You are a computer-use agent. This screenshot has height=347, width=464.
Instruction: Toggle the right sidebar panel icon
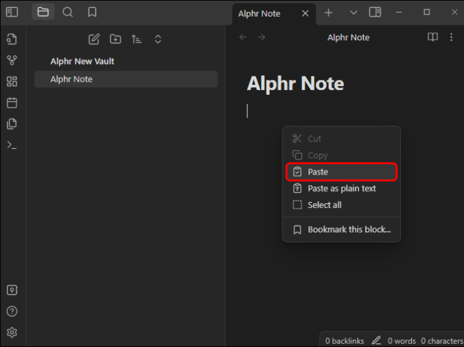click(x=375, y=12)
